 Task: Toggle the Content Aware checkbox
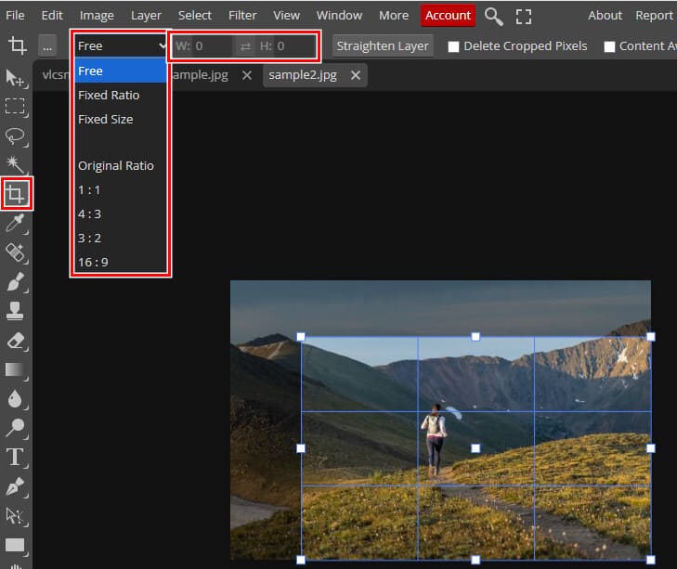pos(609,46)
